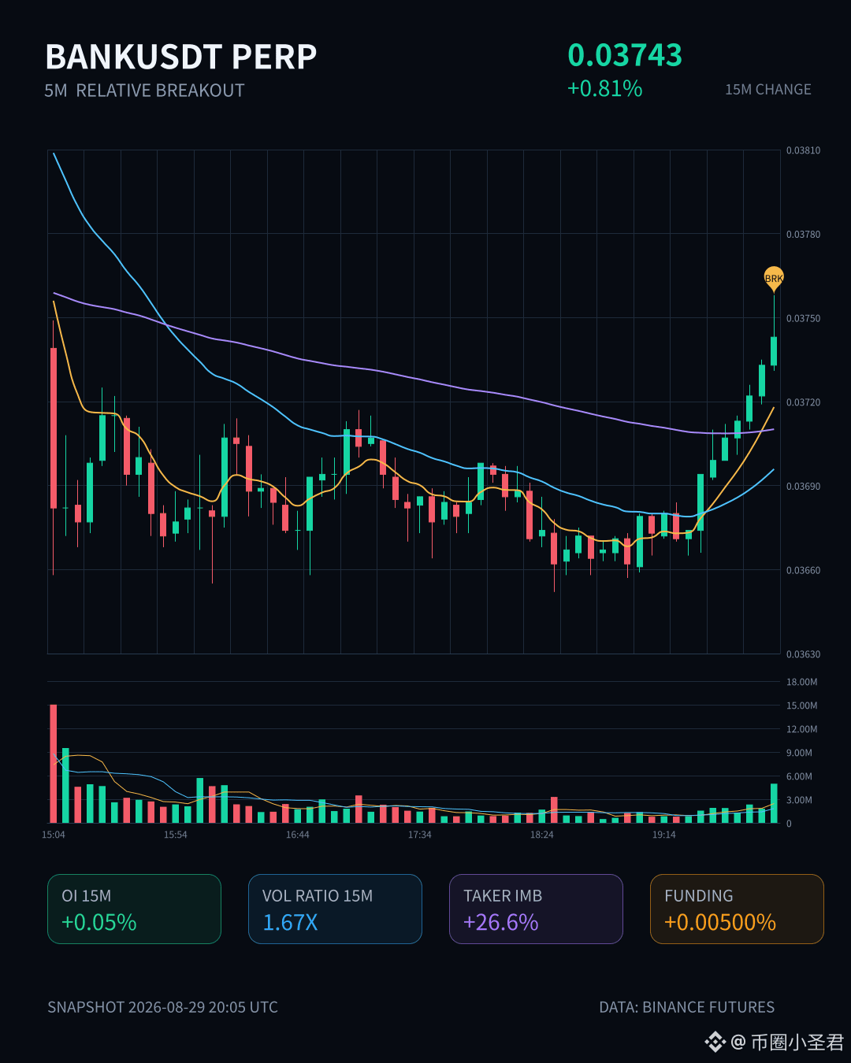This screenshot has height=1063, width=851.
Task: Click the +0.81% change value
Action: click(605, 88)
